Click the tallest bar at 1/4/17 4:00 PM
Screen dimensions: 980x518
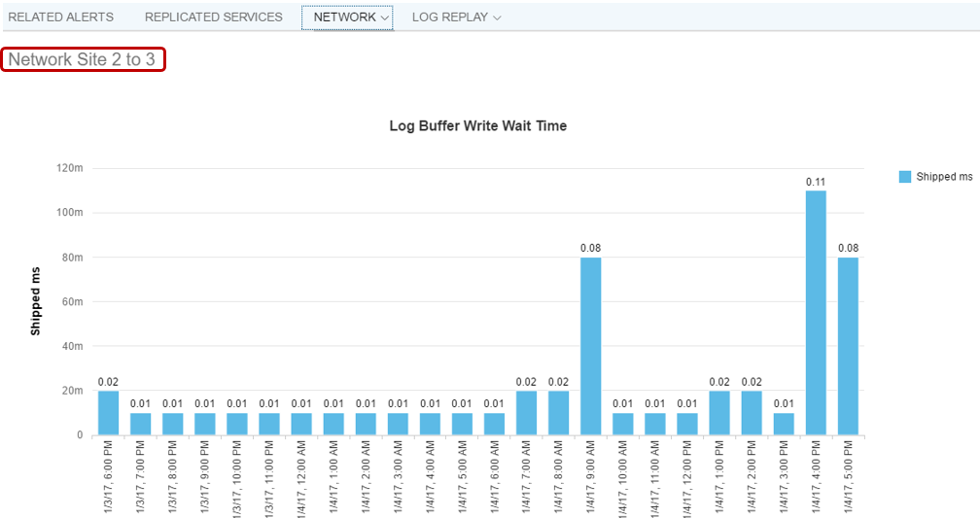[x=816, y=312]
